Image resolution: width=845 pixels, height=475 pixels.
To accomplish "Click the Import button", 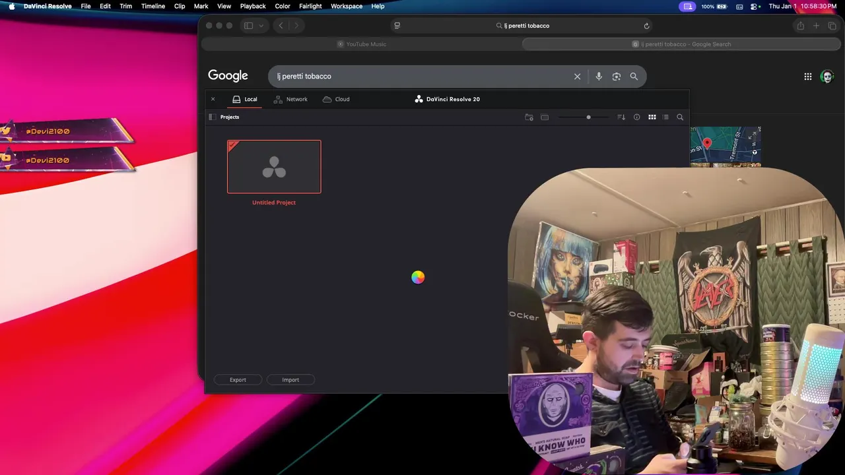I will coord(290,380).
